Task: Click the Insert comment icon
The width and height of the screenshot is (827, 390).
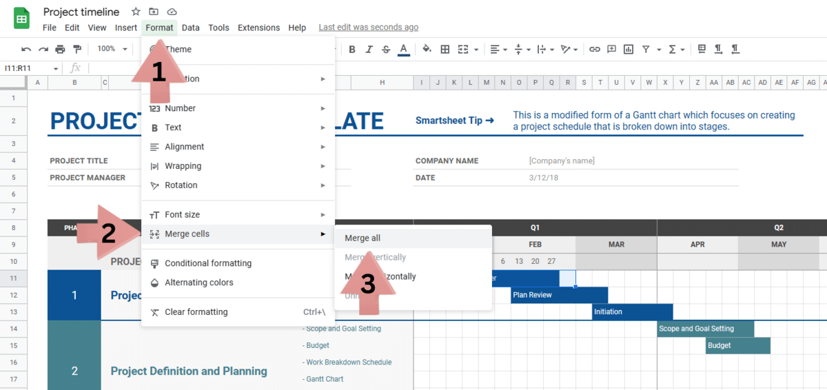Action: [x=611, y=49]
